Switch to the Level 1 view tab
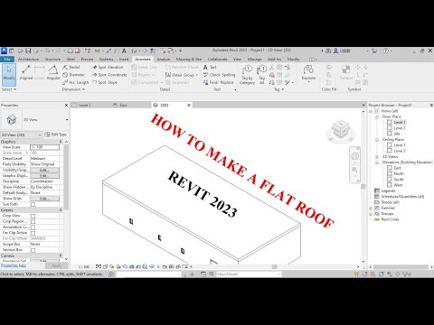 coord(85,105)
